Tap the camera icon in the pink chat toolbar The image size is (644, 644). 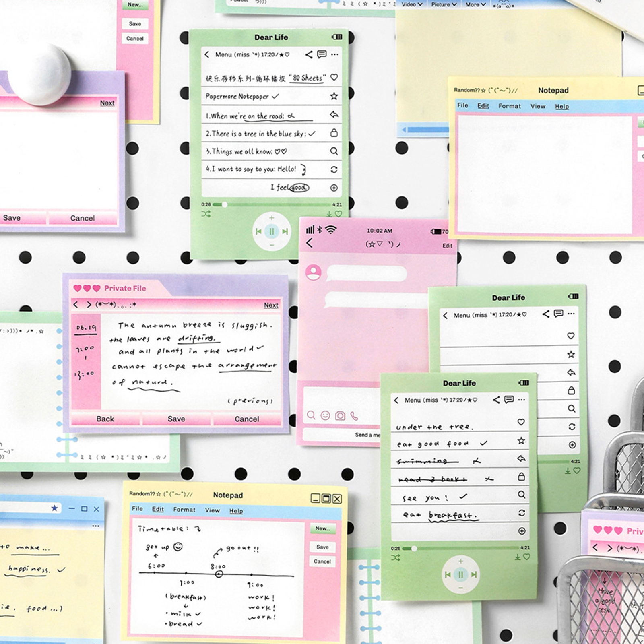[340, 416]
